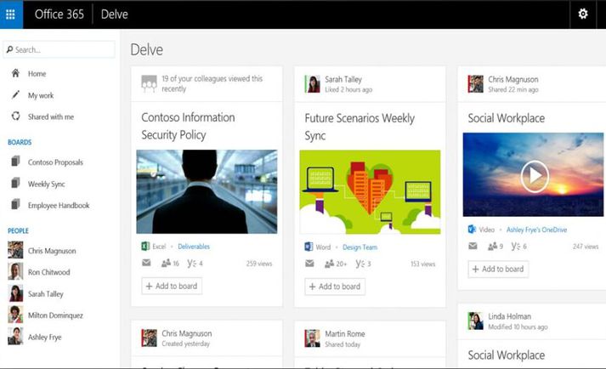The width and height of the screenshot is (606, 369).
Task: Select Ron Chitwood in People list
Action: pyautogui.click(x=48, y=272)
